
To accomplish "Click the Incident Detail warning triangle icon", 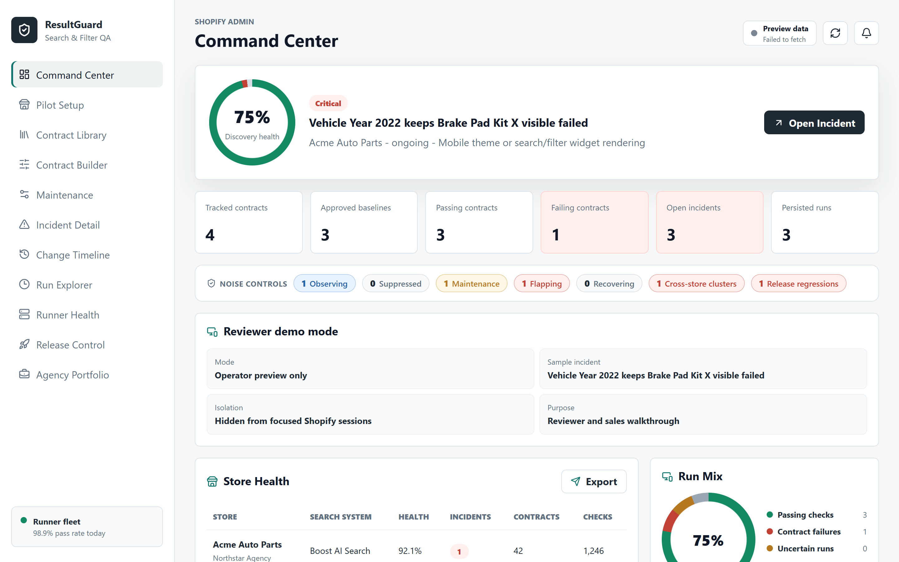I will tap(24, 224).
